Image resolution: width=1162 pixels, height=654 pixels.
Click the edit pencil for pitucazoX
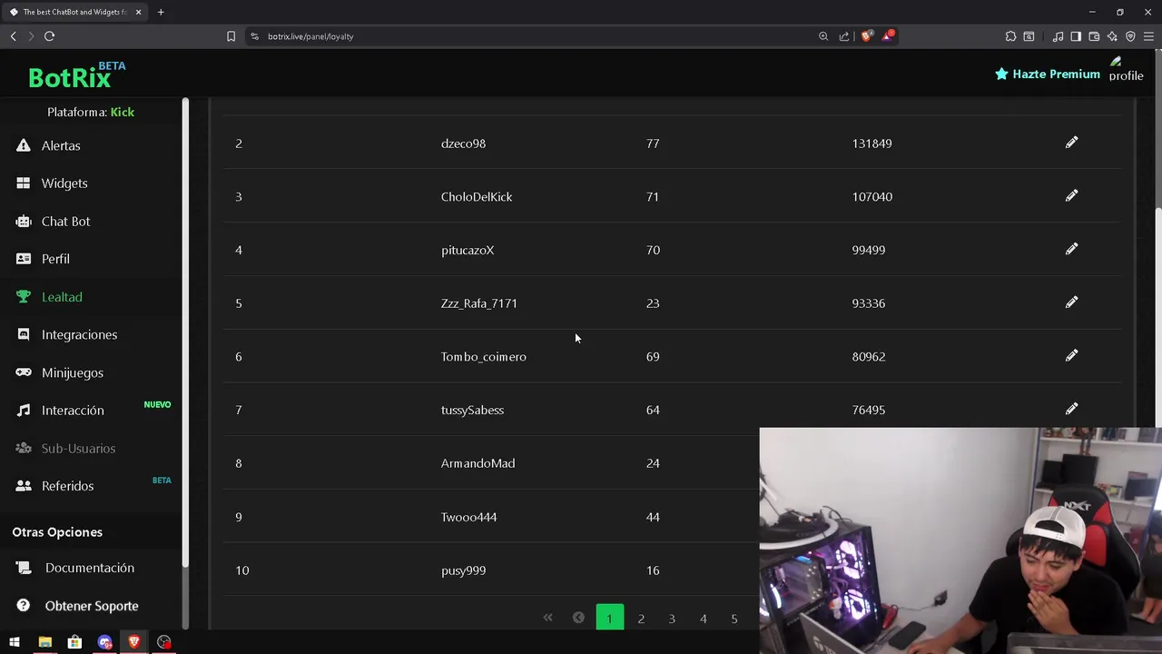pos(1071,249)
